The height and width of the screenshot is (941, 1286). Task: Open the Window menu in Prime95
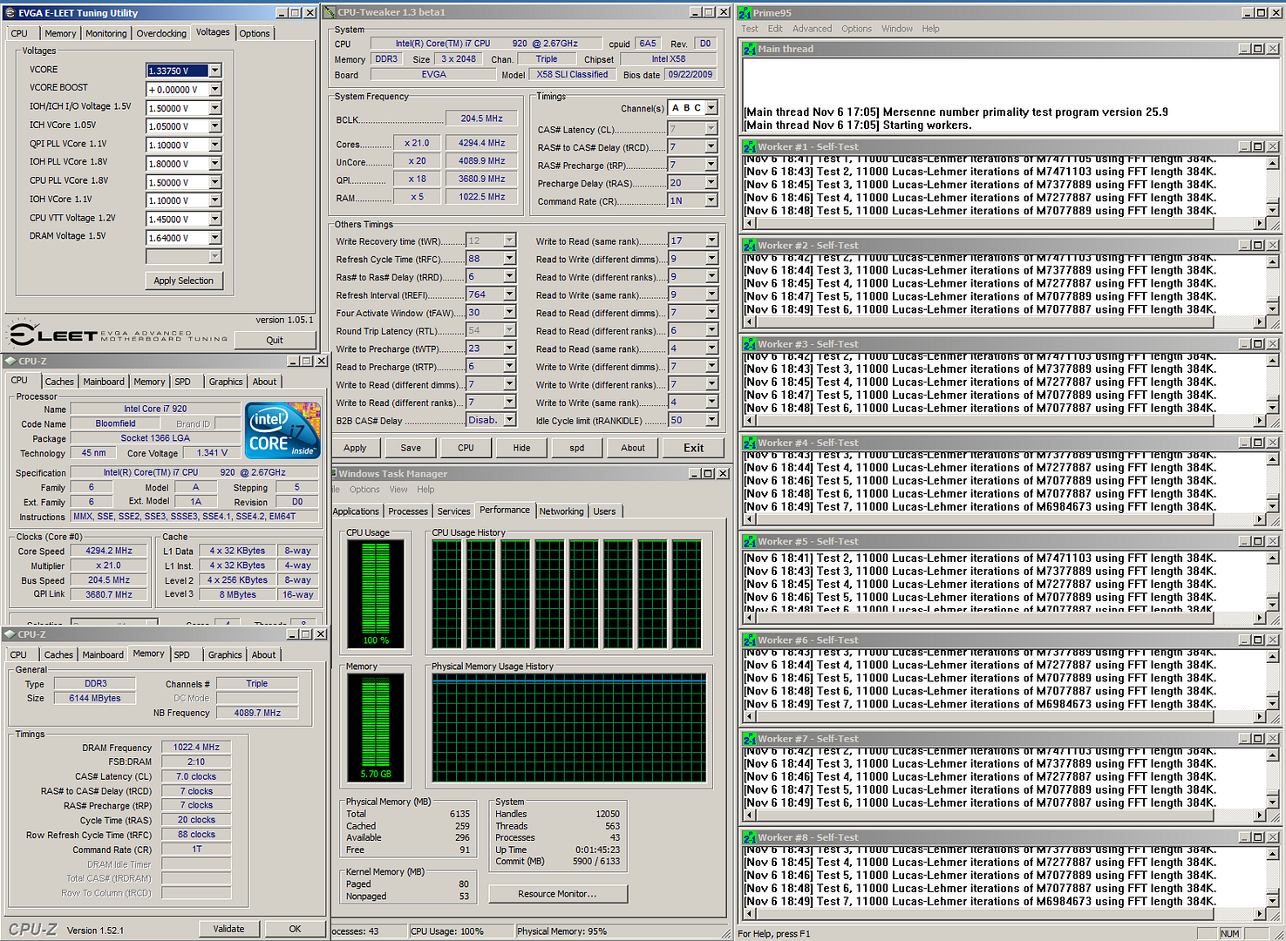(897, 29)
